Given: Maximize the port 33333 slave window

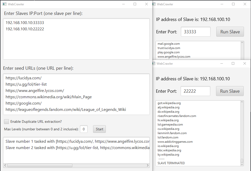Looking at the screenshot, I should (x=233, y=4).
